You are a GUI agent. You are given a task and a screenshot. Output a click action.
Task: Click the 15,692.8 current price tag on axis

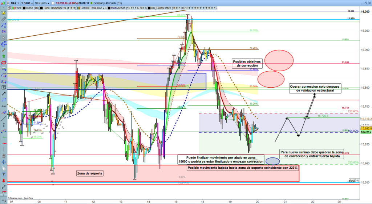coord(365,128)
